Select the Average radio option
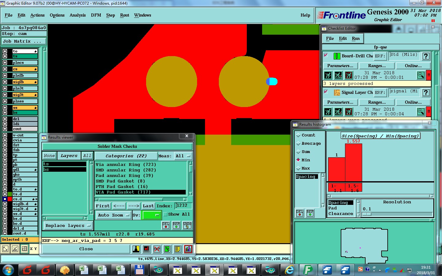The image size is (442, 276). coord(298,144)
